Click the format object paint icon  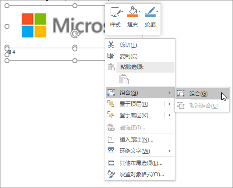(x=111, y=174)
